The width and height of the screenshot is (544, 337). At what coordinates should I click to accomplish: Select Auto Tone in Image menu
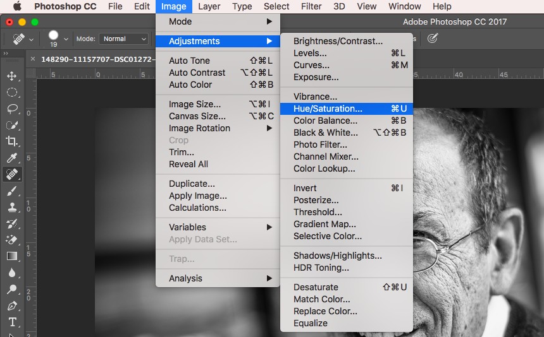(218, 61)
